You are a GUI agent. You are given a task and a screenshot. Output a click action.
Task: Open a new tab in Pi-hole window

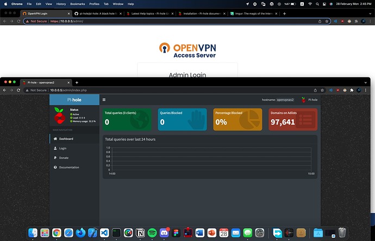(x=77, y=82)
